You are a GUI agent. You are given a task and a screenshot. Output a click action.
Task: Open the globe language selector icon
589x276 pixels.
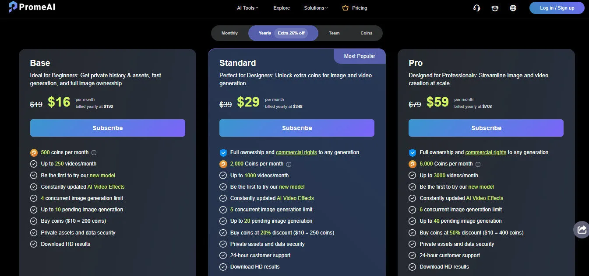tap(513, 8)
